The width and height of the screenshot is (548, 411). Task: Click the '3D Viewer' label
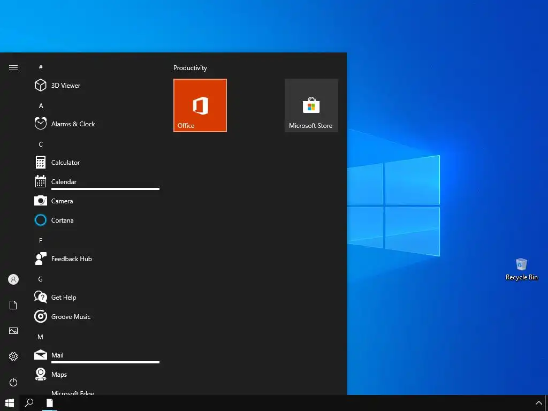66,85
